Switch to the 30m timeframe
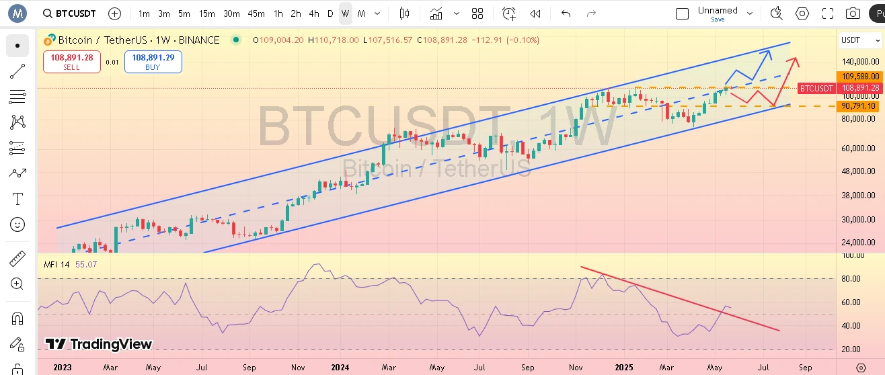The width and height of the screenshot is (885, 375). pyautogui.click(x=231, y=13)
